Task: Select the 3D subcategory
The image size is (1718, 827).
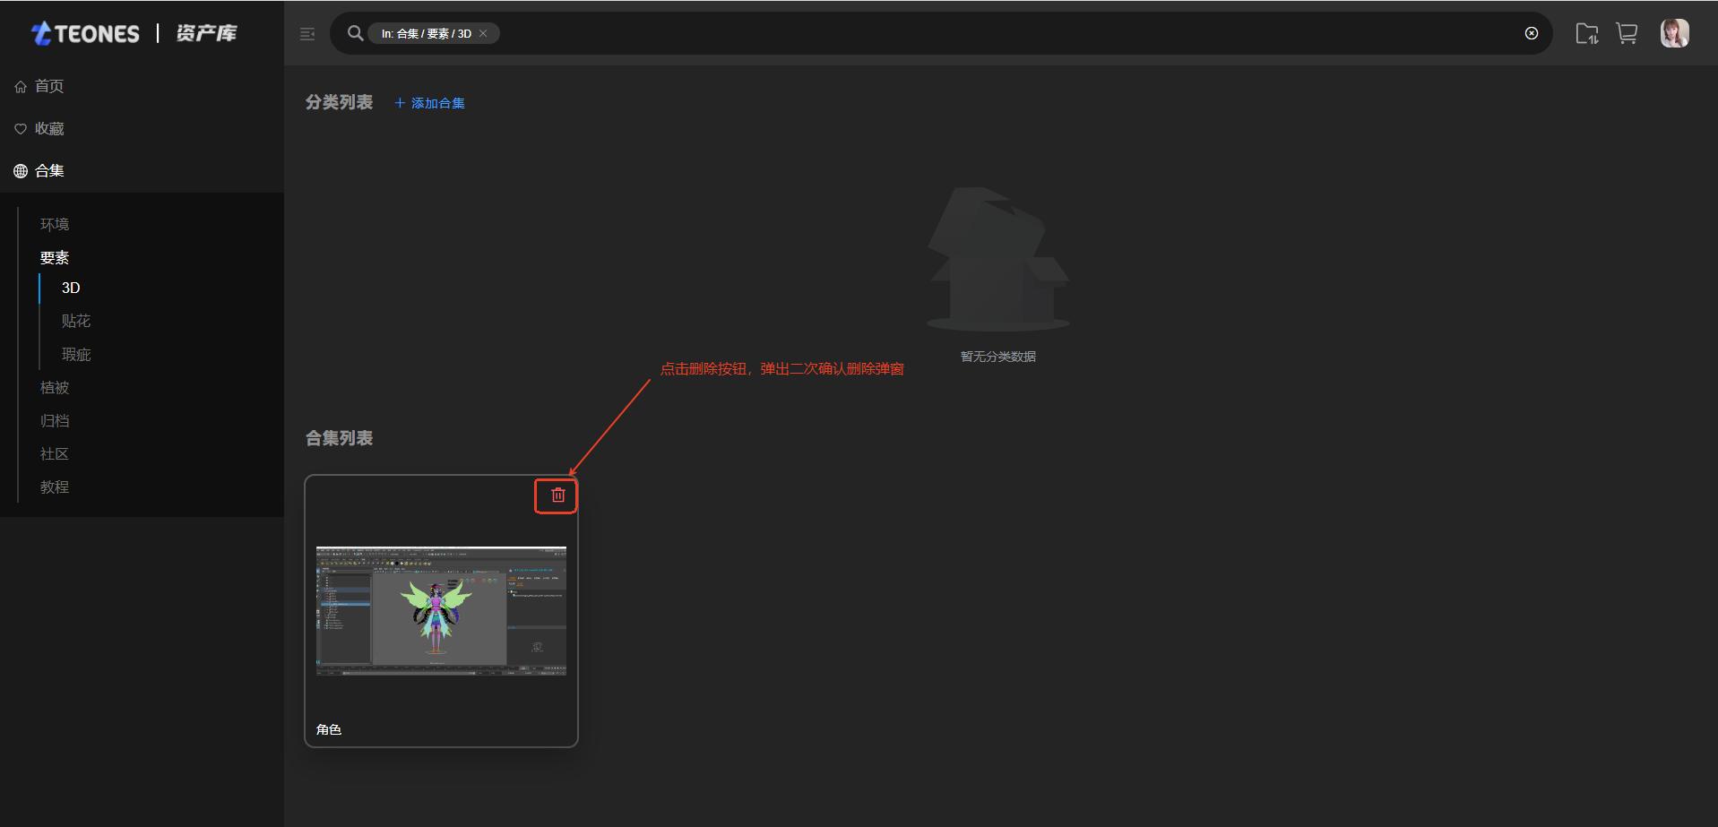Action: (x=71, y=288)
